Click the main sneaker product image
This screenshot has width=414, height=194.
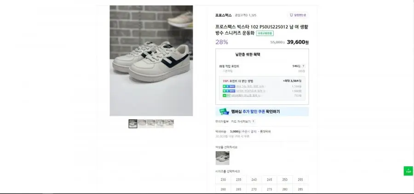tap(151, 61)
